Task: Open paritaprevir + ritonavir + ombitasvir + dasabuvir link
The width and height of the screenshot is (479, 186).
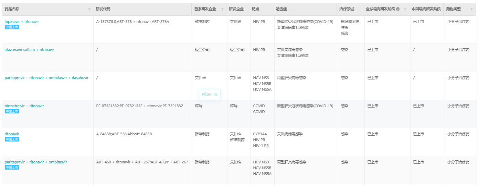Action: pos(46,78)
